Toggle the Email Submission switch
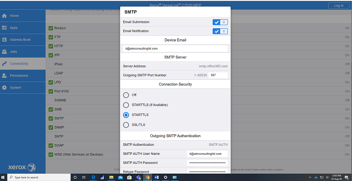The image size is (352, 181). (x=220, y=22)
